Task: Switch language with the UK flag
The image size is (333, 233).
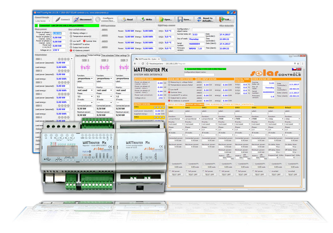Action: [299, 69]
